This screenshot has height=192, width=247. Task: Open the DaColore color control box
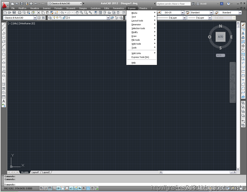(224, 18)
